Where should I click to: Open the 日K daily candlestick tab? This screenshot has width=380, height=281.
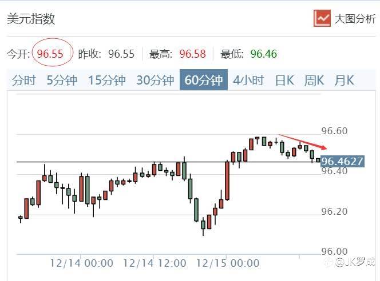click(284, 80)
